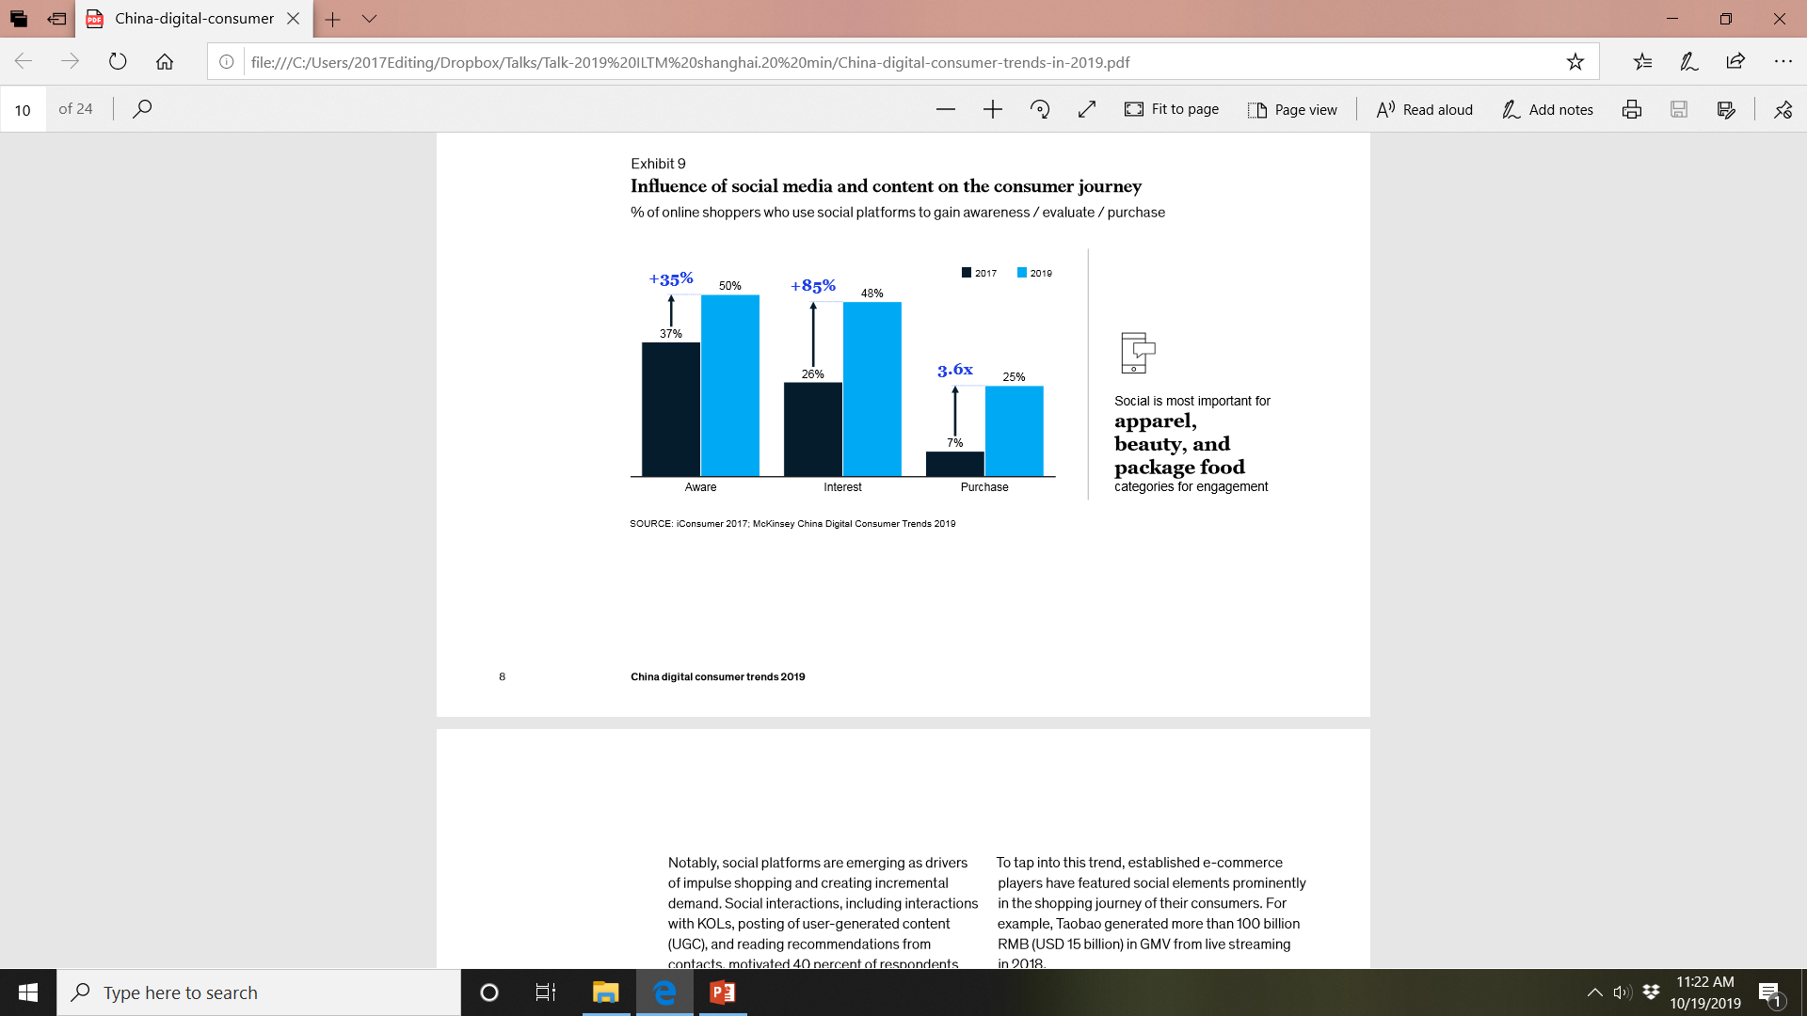Share this page

(x=1735, y=62)
